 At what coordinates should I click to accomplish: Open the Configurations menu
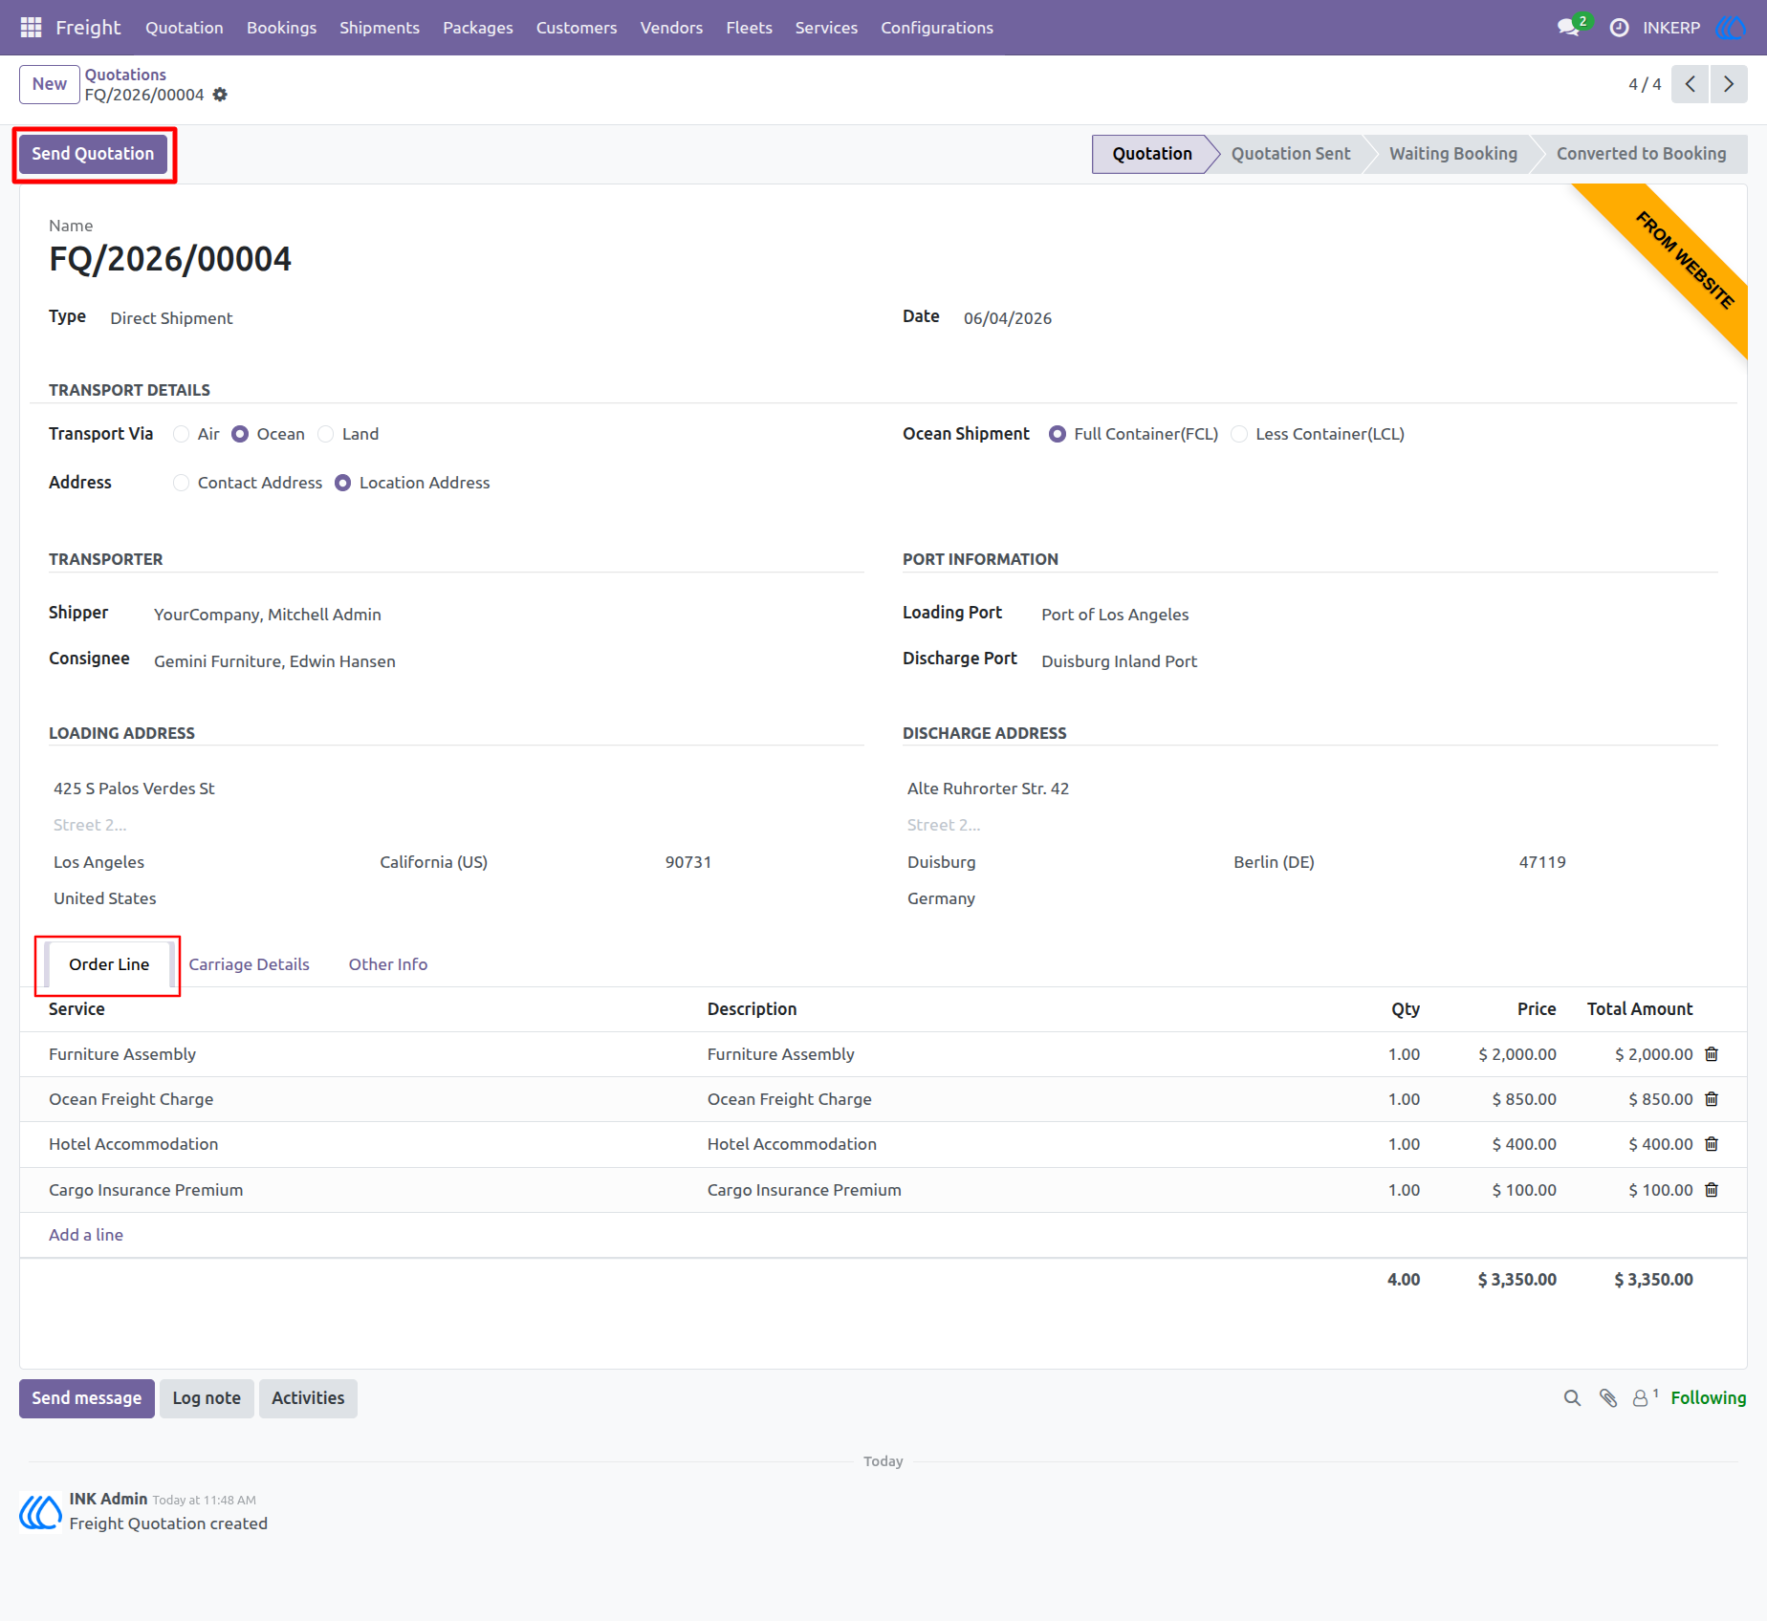point(937,28)
